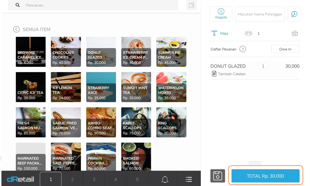Open the list menu icon
This screenshot has height=186, width=310.
pyautogui.click(x=189, y=179)
